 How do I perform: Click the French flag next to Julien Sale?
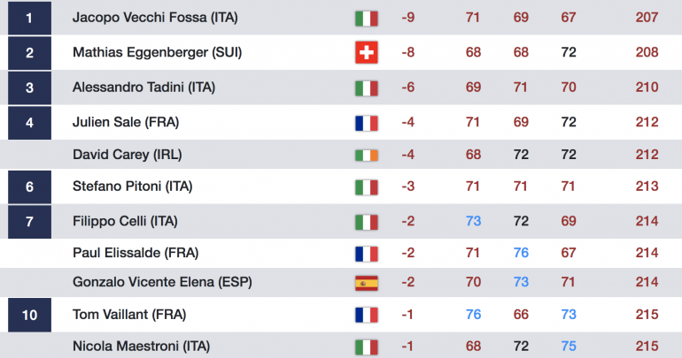coord(366,123)
